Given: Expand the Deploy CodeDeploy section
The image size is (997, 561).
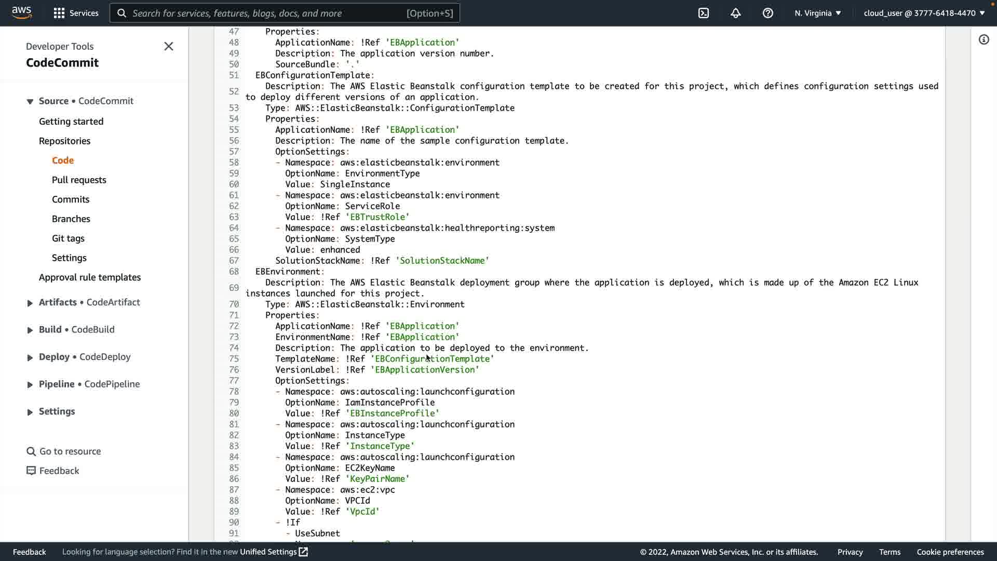Looking at the screenshot, I should tap(30, 357).
